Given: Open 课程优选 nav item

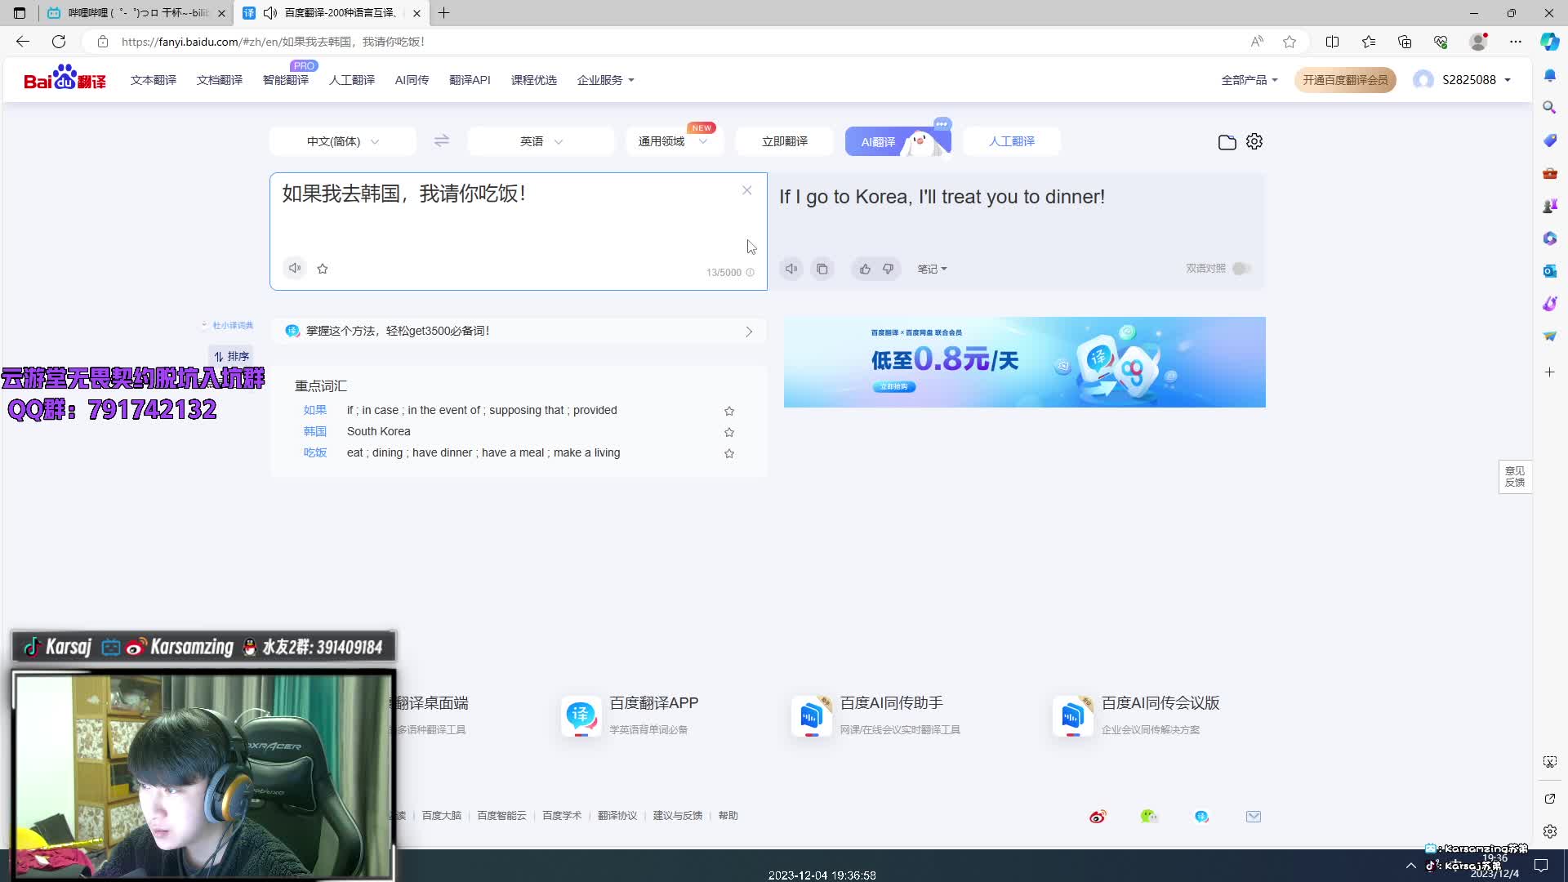Looking at the screenshot, I should click(534, 80).
